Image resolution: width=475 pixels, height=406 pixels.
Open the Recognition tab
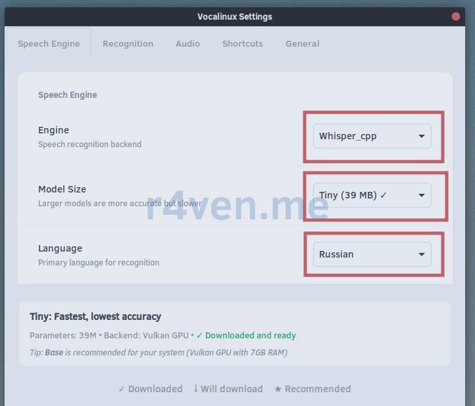[x=128, y=43]
